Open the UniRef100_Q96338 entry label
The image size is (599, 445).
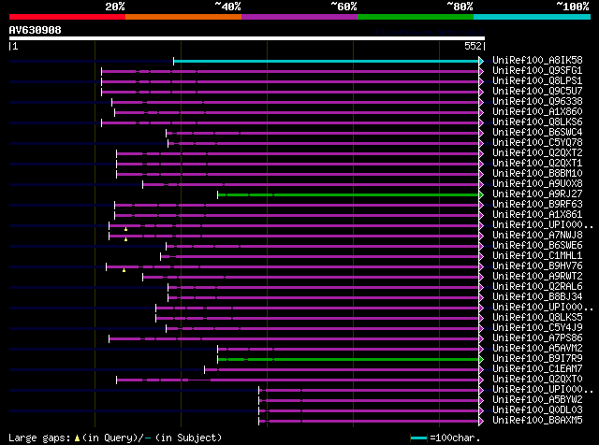tap(537, 102)
